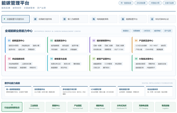
Task: Click the 交易记录 tag
Action: 97,68
